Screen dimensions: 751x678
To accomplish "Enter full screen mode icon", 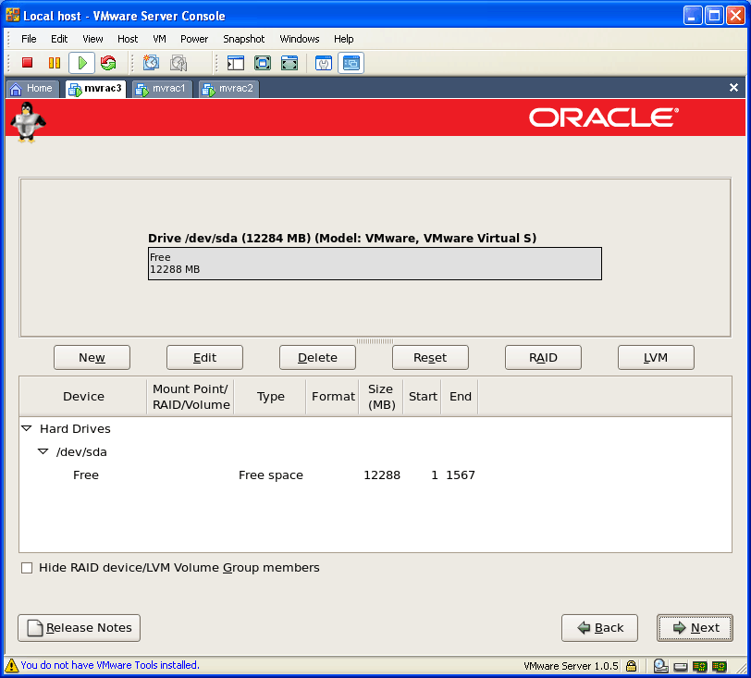I will [263, 63].
